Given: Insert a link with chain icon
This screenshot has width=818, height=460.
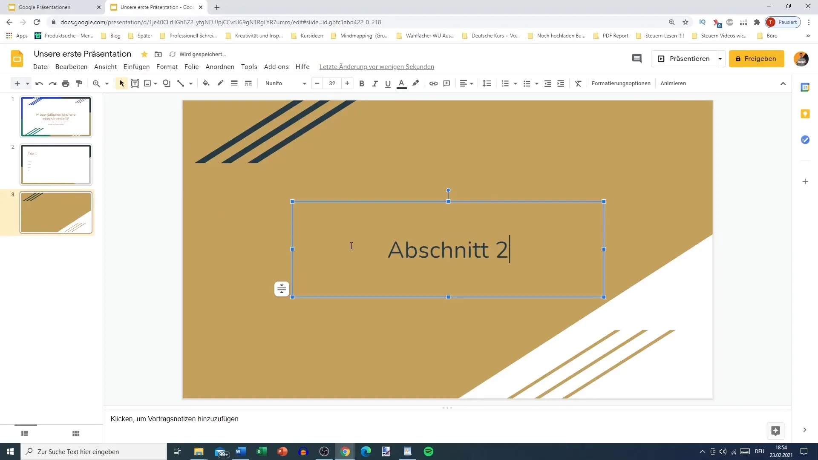Looking at the screenshot, I should click(x=433, y=83).
